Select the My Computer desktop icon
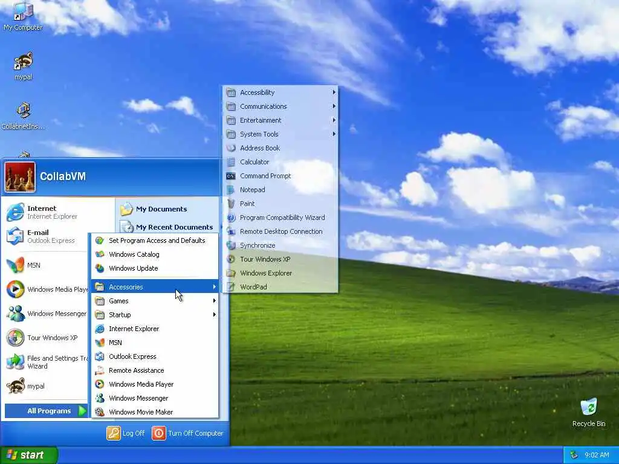The height and width of the screenshot is (464, 619). (23, 16)
